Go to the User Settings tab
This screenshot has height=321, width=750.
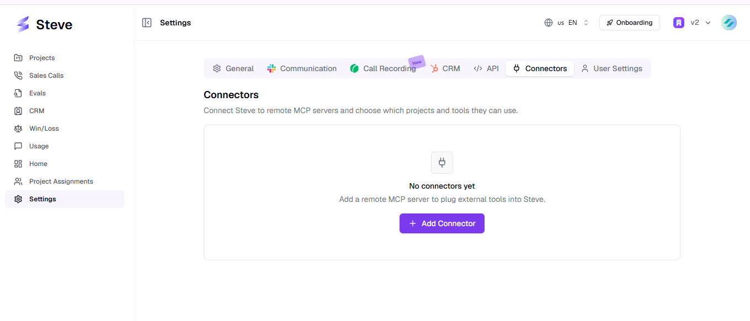[x=611, y=68]
